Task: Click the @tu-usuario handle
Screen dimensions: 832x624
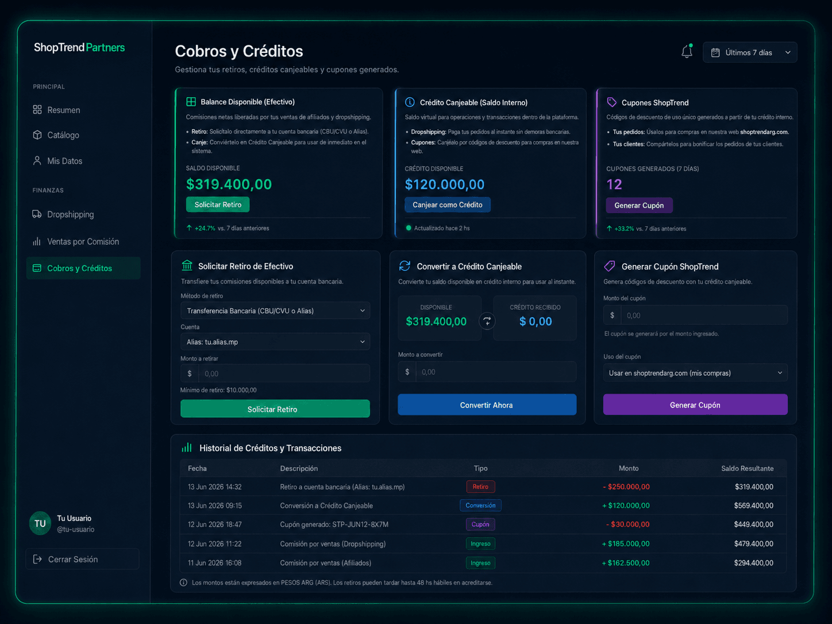Action: click(x=76, y=530)
